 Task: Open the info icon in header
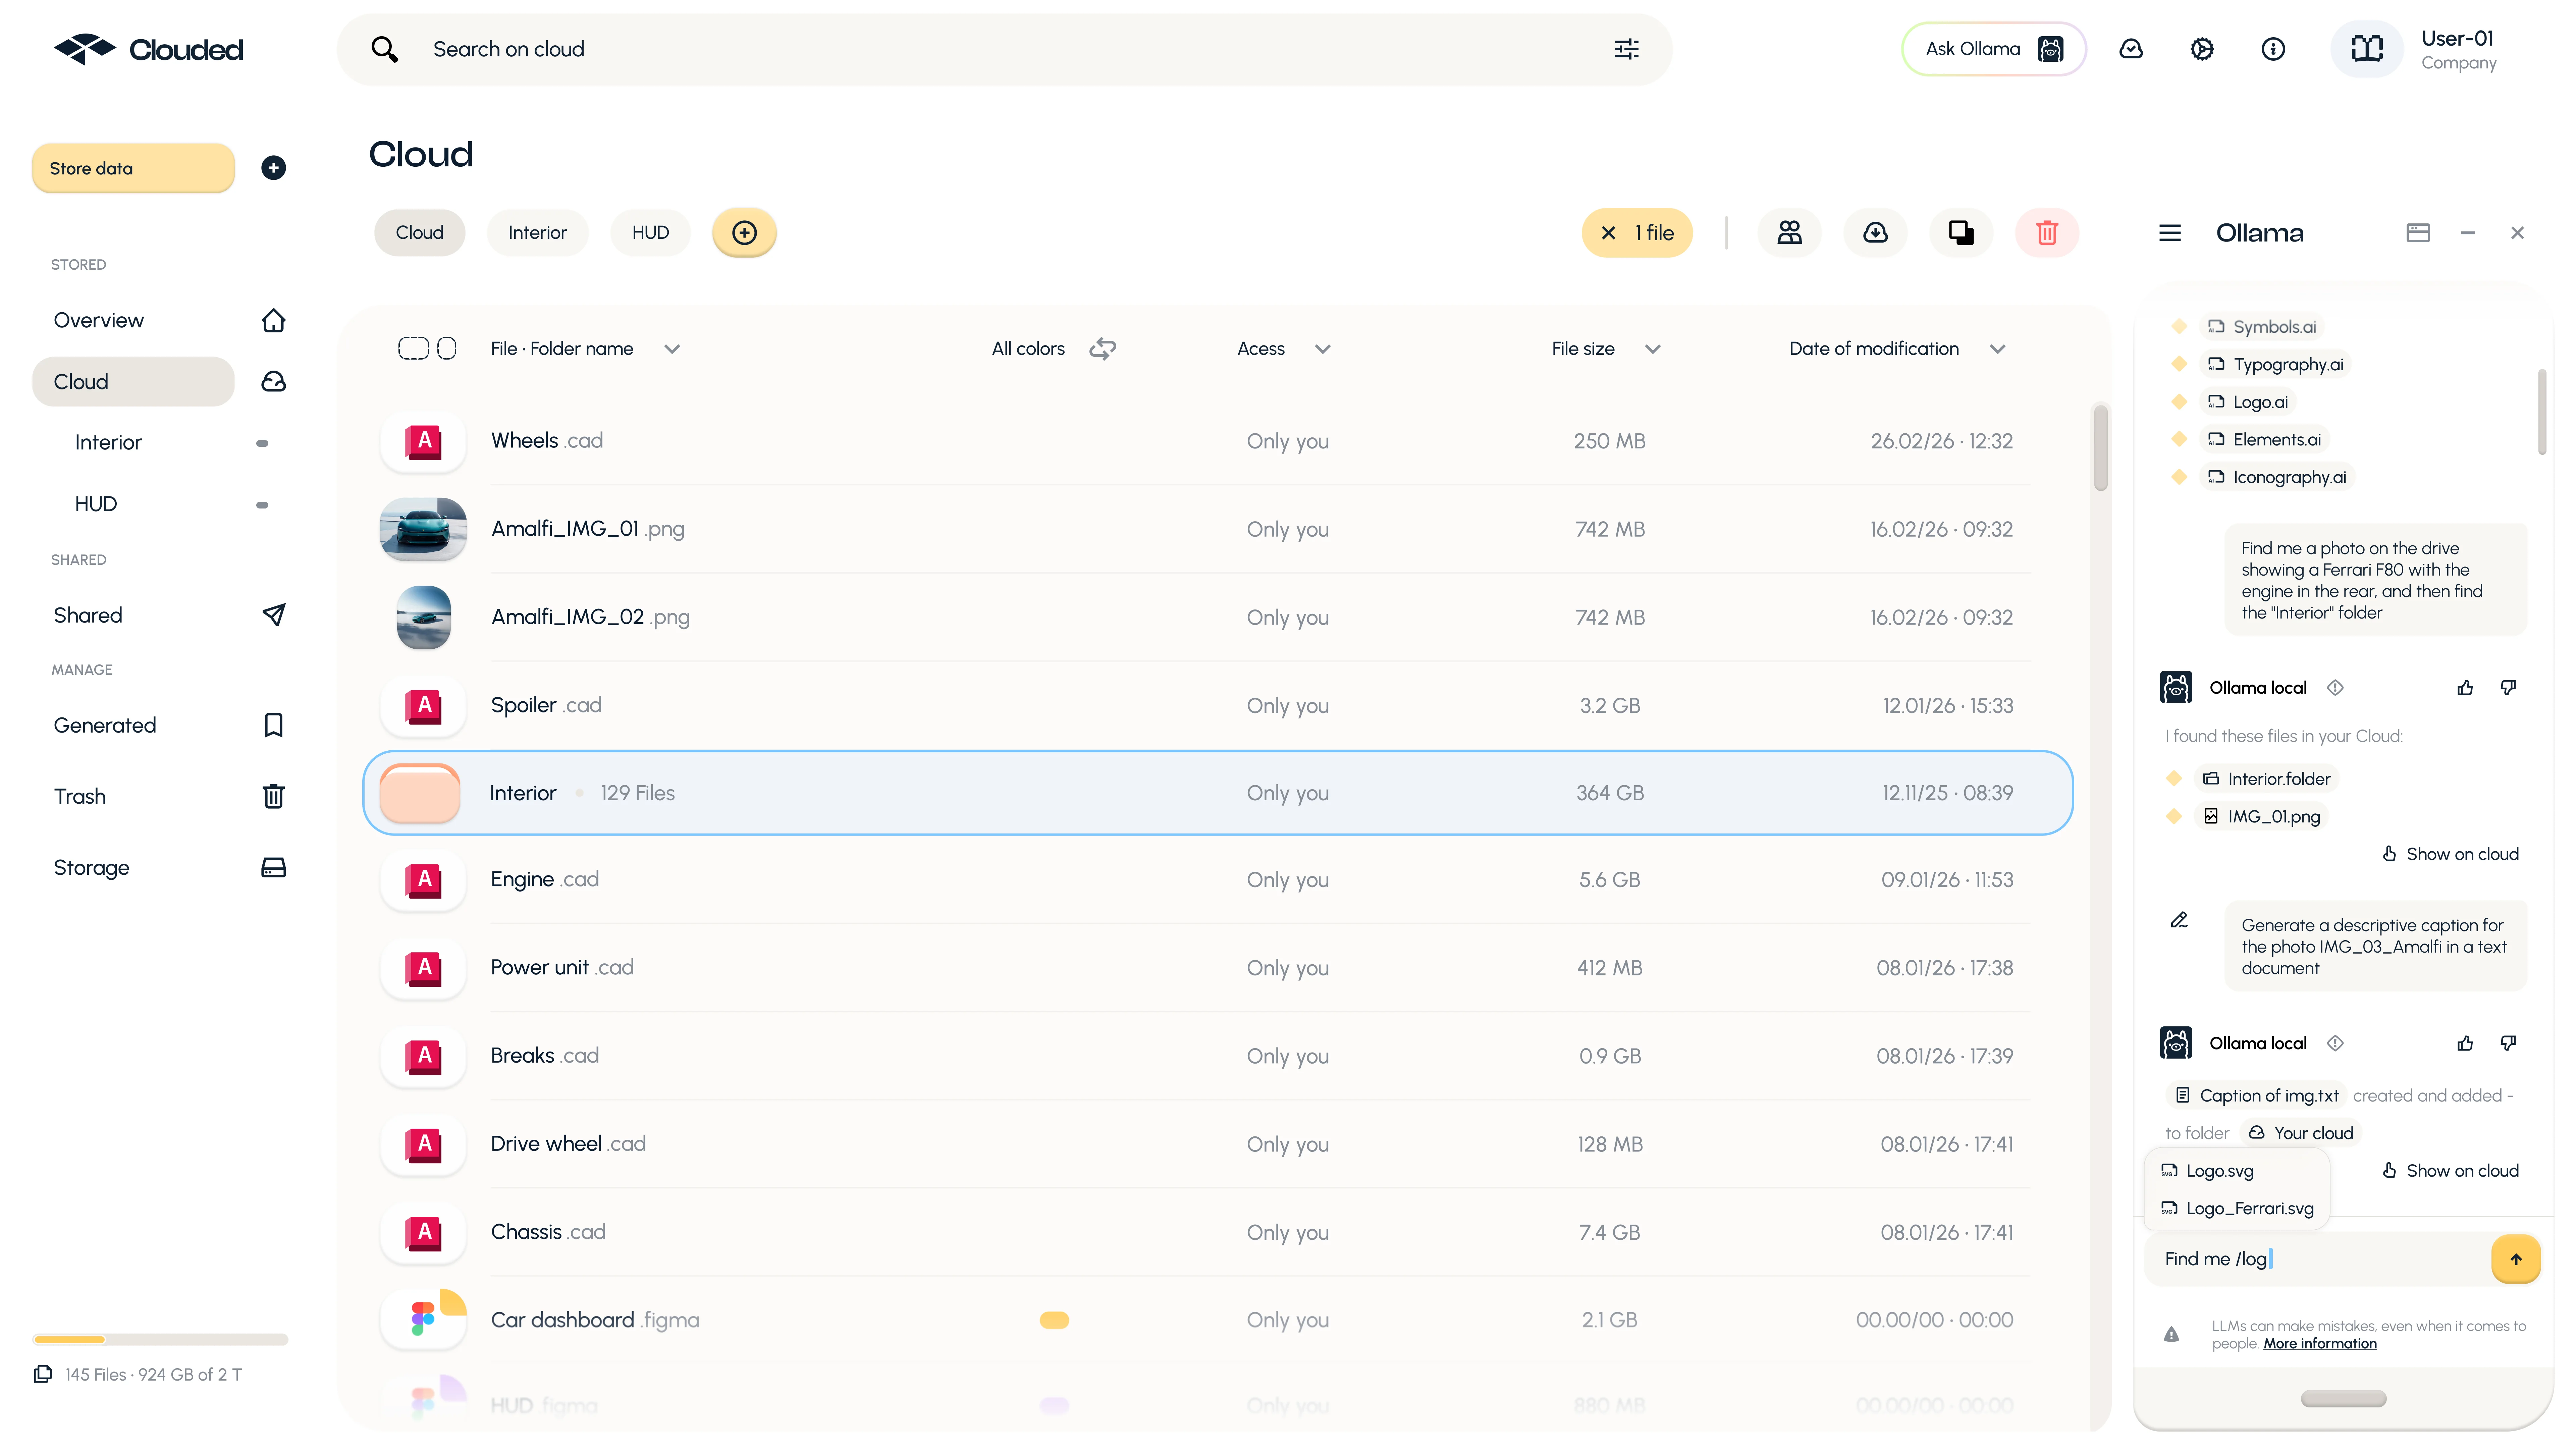(x=2273, y=49)
